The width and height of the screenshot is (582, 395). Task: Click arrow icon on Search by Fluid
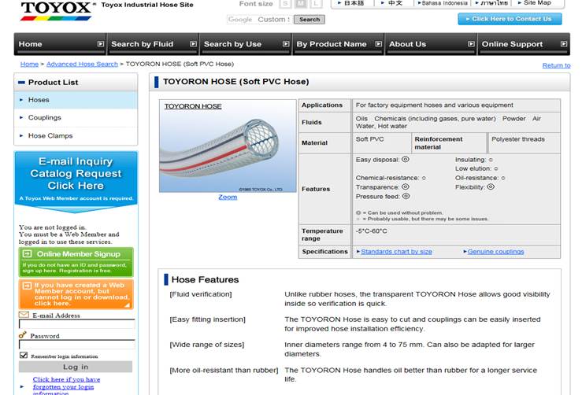tap(194, 44)
